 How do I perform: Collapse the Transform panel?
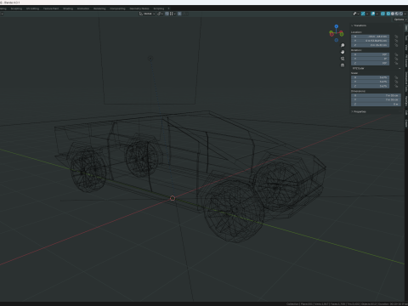point(360,25)
